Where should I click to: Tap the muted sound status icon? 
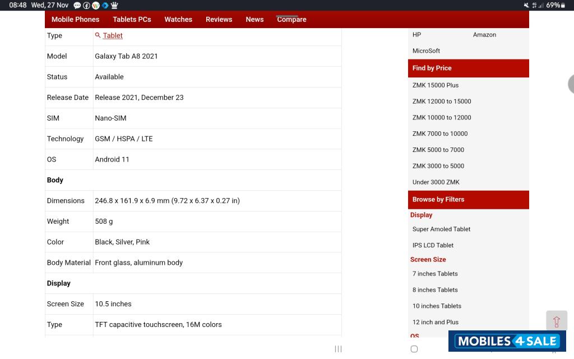tap(526, 5)
